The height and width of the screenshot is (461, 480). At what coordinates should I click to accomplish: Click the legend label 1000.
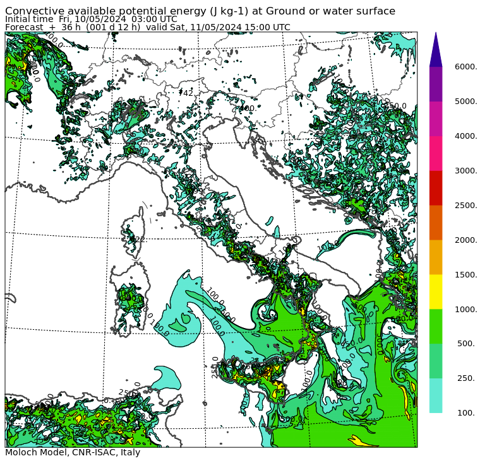(x=465, y=310)
